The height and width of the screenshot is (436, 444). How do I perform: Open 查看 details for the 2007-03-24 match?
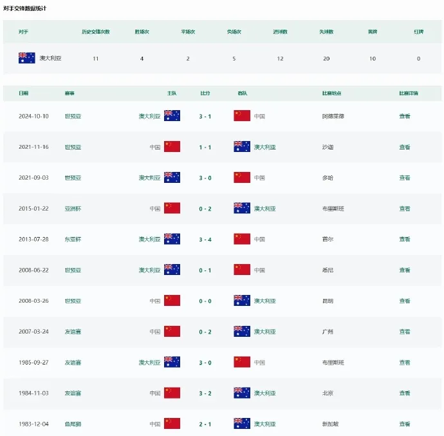[405, 332]
